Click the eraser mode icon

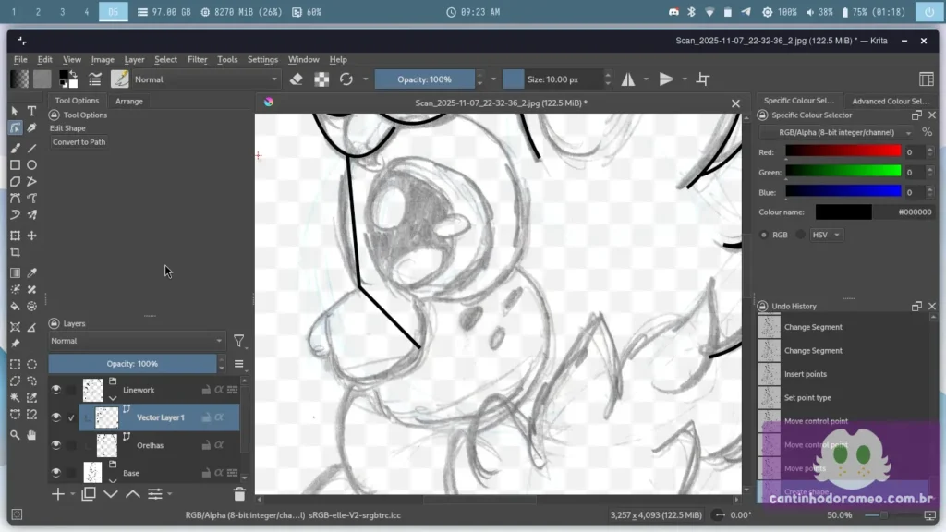(296, 79)
